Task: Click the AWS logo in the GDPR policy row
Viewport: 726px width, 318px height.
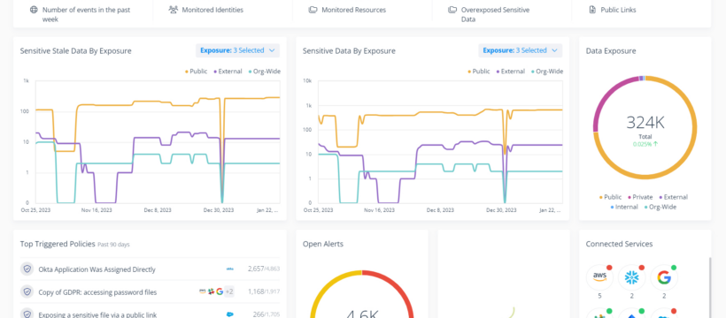Action: [203, 291]
